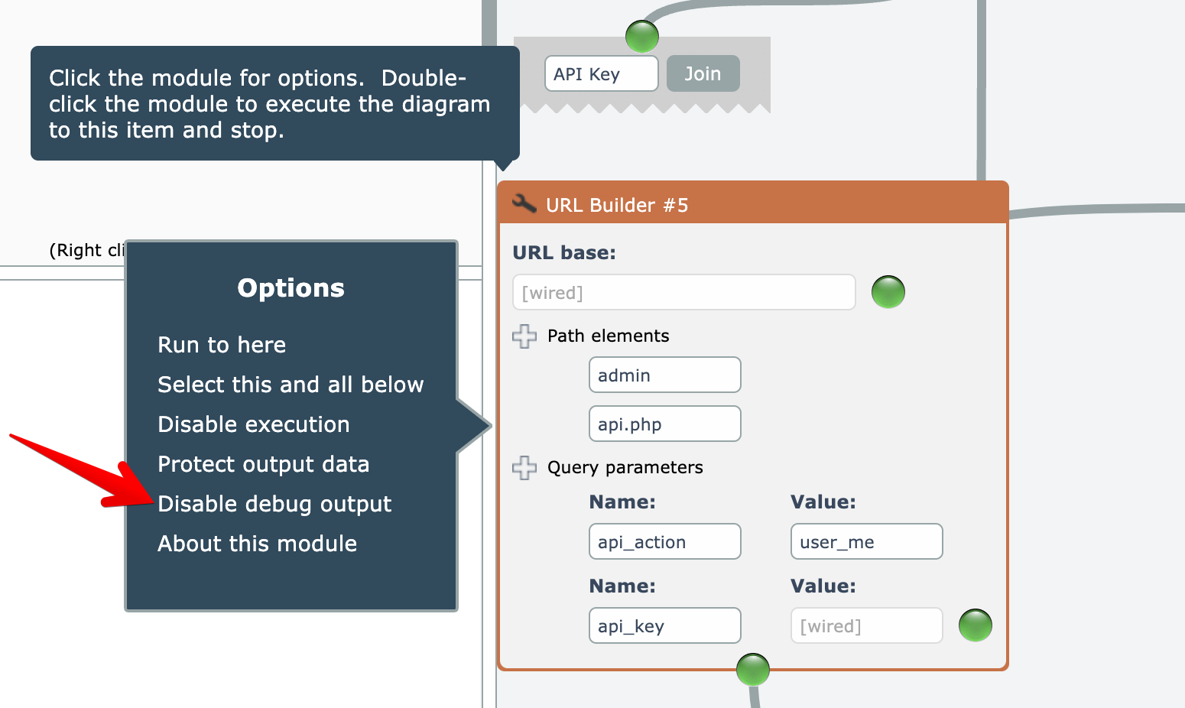Click the green connector beside URL base

pos(888,292)
